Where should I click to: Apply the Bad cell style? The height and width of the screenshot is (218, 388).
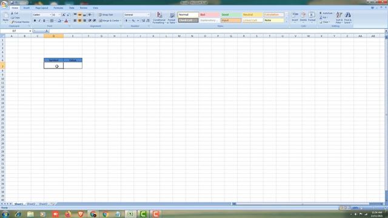pyautogui.click(x=209, y=15)
